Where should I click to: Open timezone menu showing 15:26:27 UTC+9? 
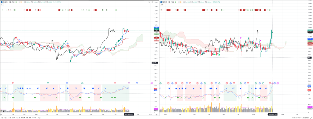[296, 117]
